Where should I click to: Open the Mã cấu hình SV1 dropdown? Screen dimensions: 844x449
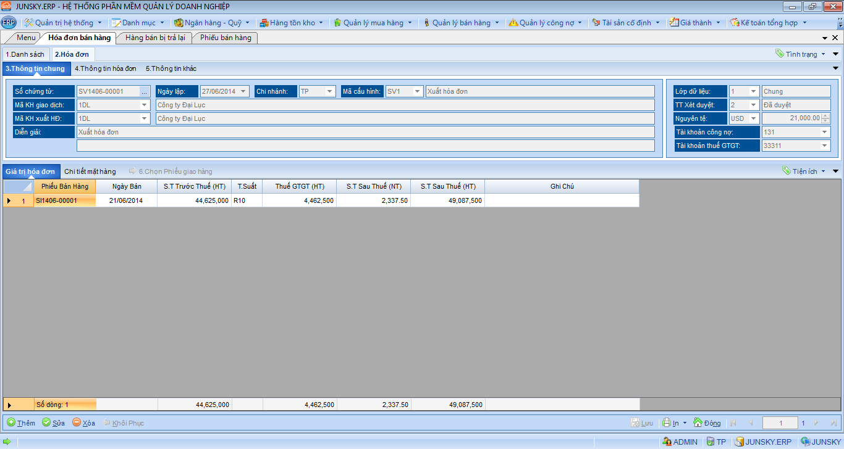(x=418, y=91)
